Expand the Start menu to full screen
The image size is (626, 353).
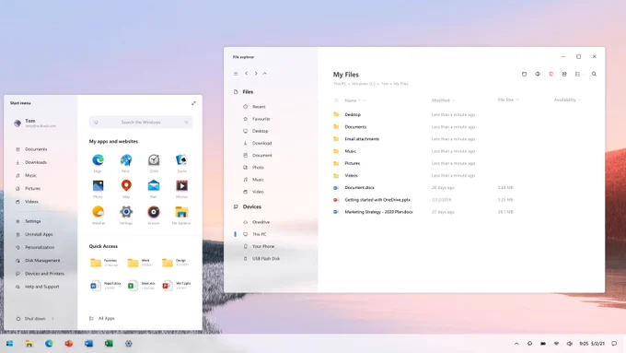[x=193, y=103]
